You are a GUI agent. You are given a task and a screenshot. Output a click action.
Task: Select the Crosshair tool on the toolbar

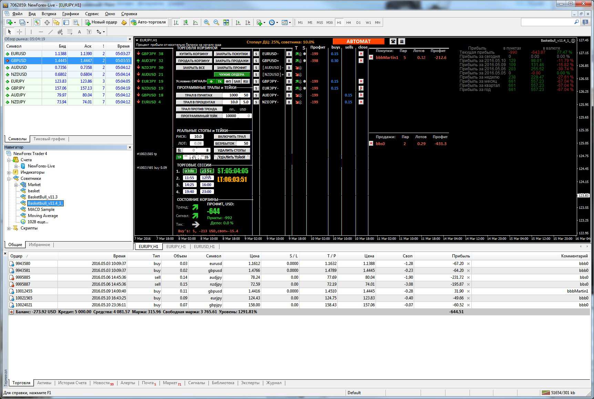pos(20,32)
